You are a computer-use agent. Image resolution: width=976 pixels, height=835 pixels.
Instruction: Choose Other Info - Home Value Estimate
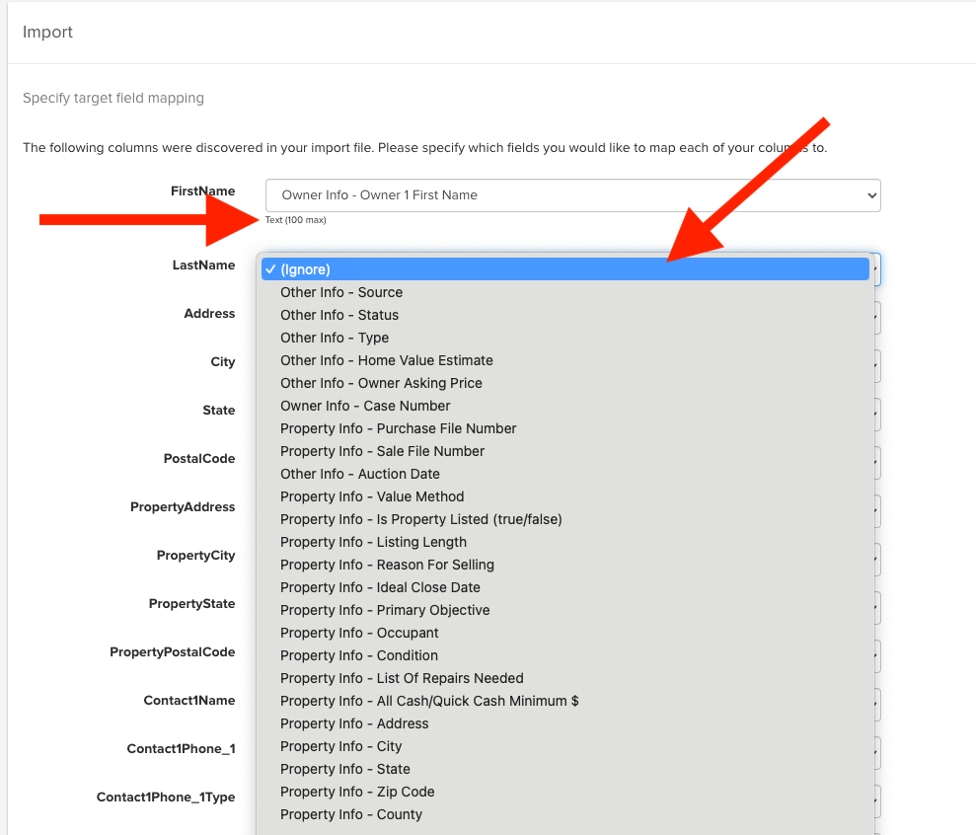387,360
